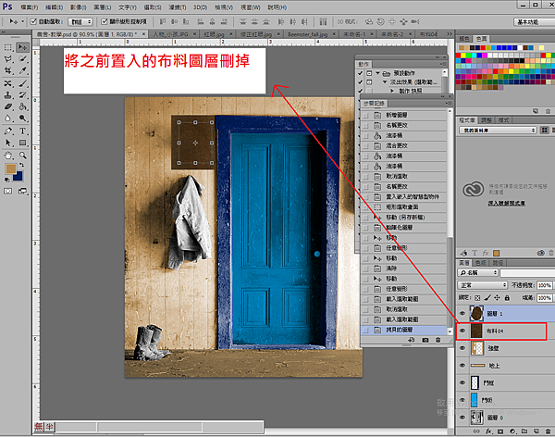Open the libraries 我的資料庫 dropdown
Image resolution: width=555 pixels, height=437 pixels.
498,131
